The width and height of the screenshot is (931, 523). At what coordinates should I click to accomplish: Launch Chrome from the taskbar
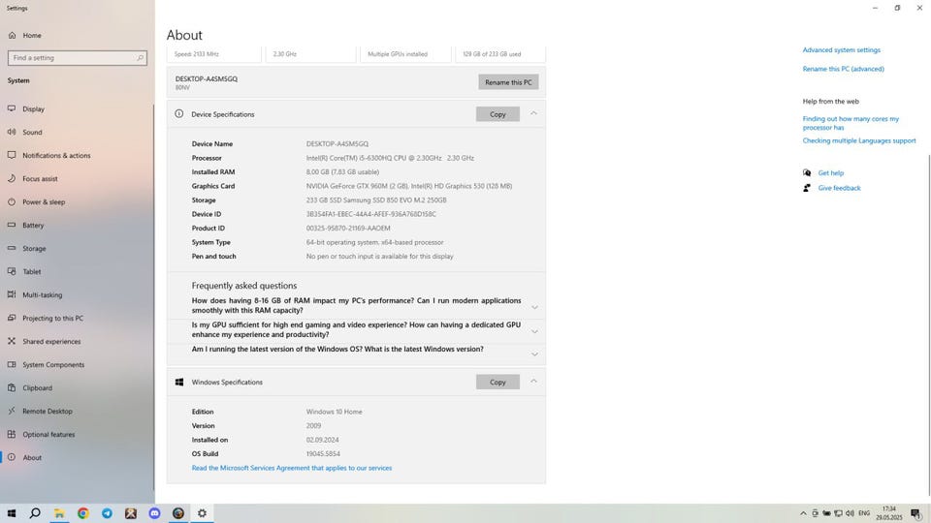coord(83,513)
